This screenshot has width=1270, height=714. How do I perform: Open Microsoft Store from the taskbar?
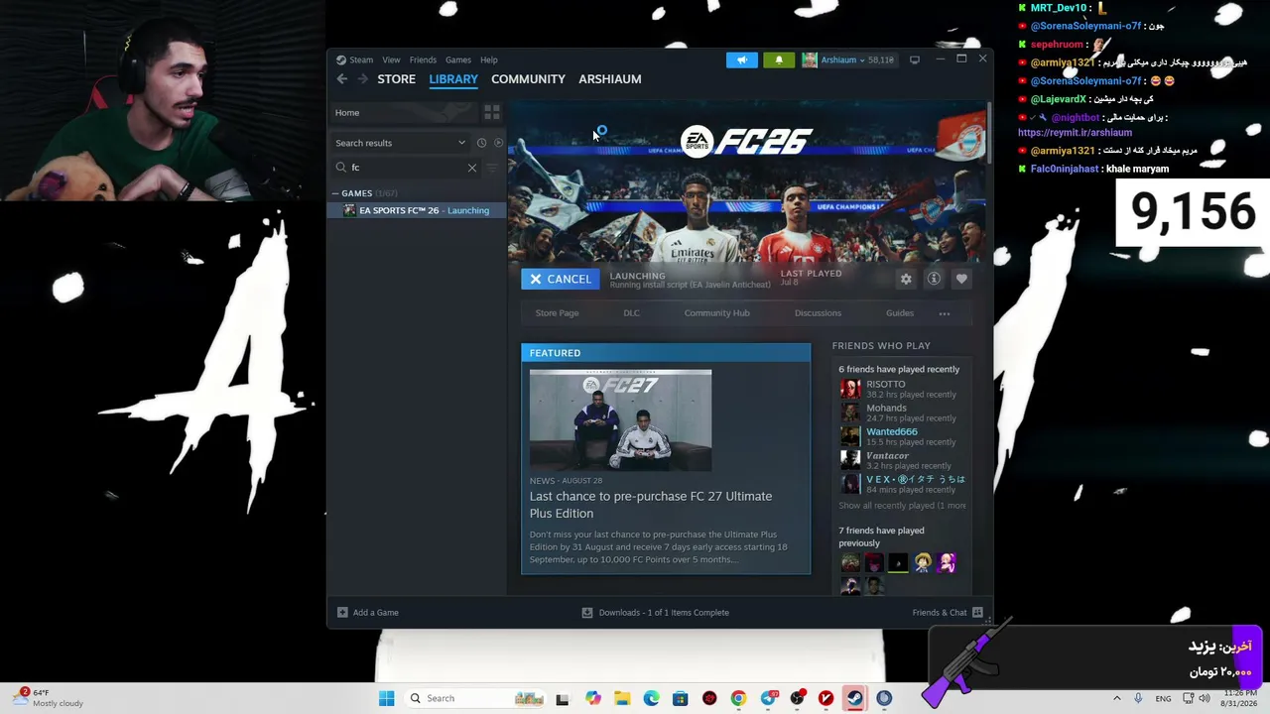pos(680,698)
